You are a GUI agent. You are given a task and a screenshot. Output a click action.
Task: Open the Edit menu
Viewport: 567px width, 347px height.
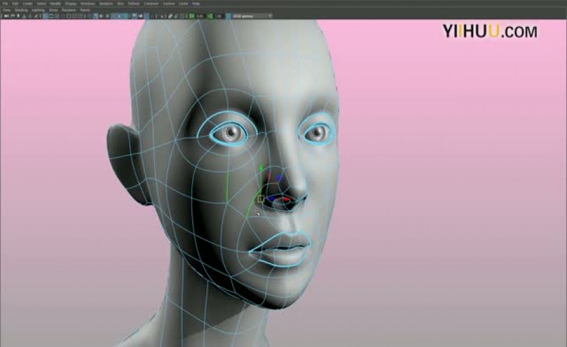pyautogui.click(x=15, y=4)
